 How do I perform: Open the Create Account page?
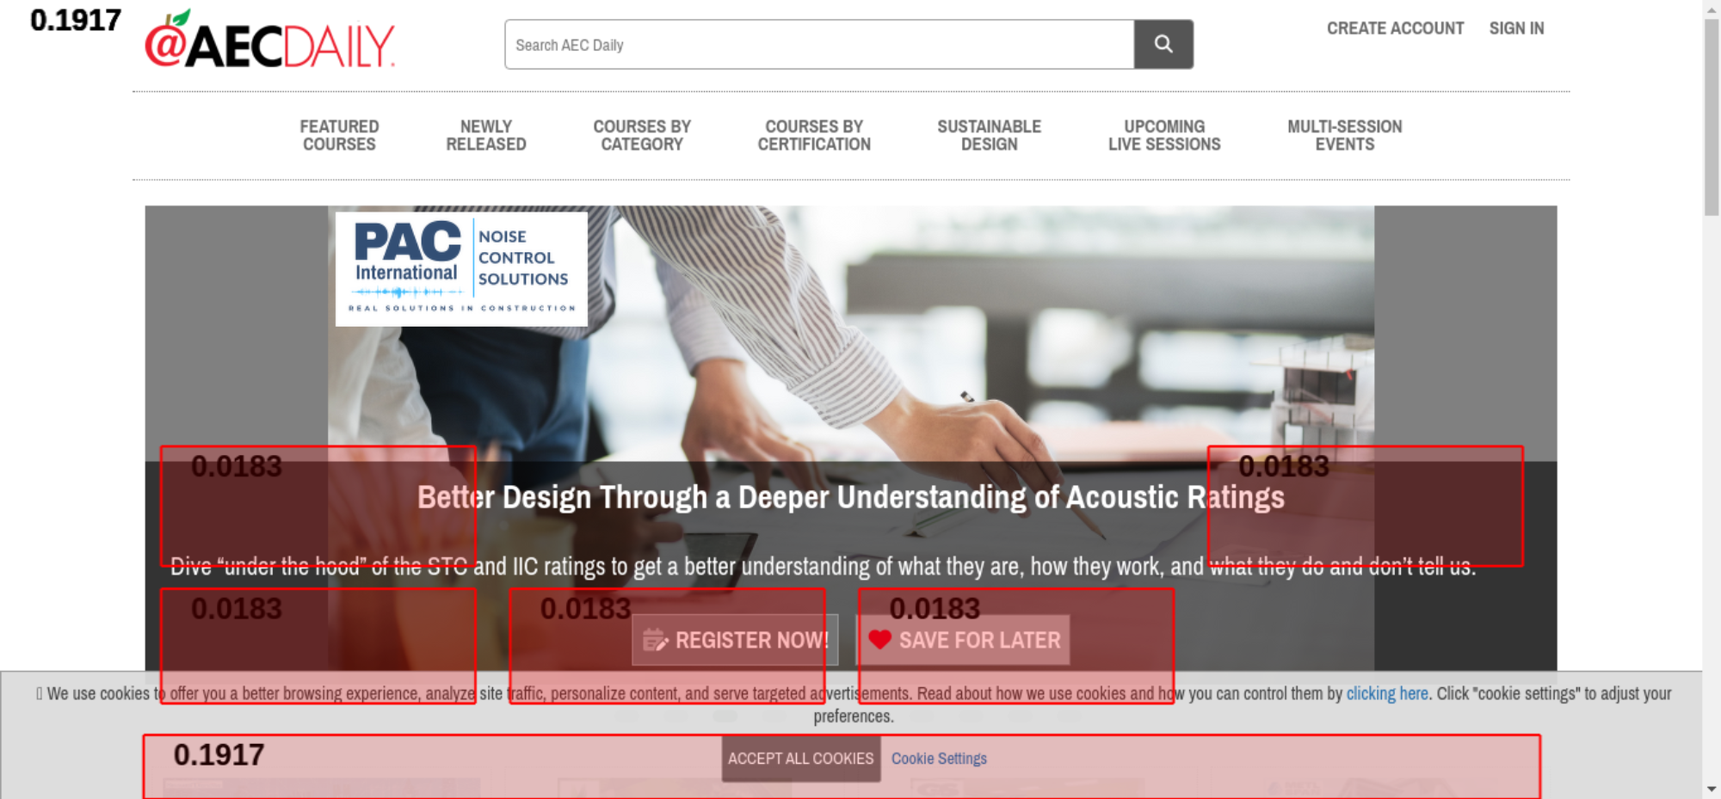(1394, 28)
